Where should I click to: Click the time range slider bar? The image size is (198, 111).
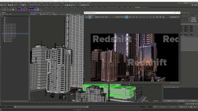(x=51, y=107)
